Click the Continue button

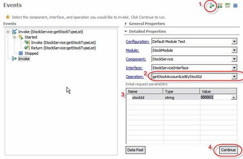228,150
